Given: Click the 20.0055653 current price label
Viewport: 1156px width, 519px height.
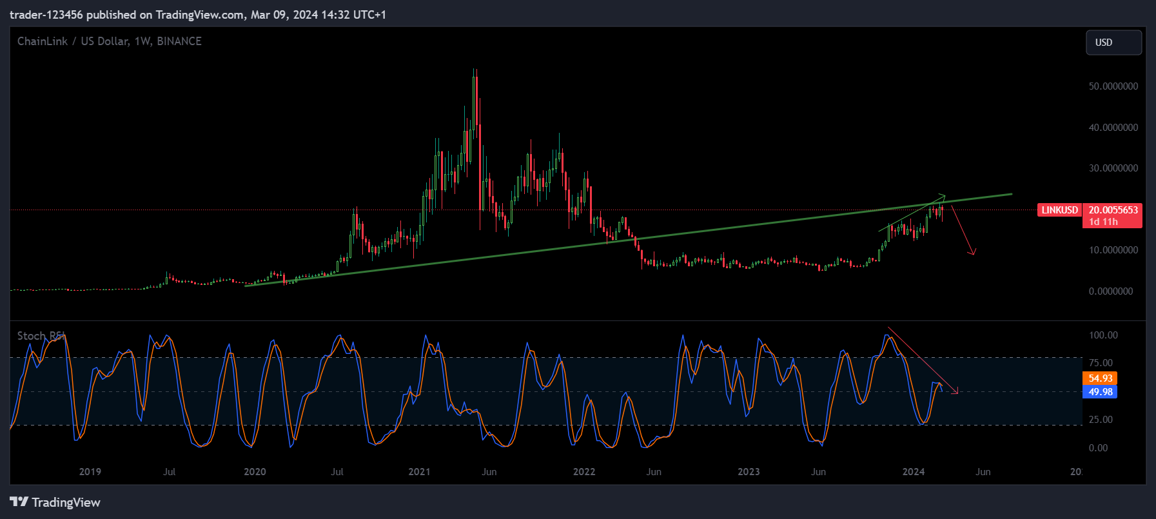Looking at the screenshot, I should click(1113, 210).
